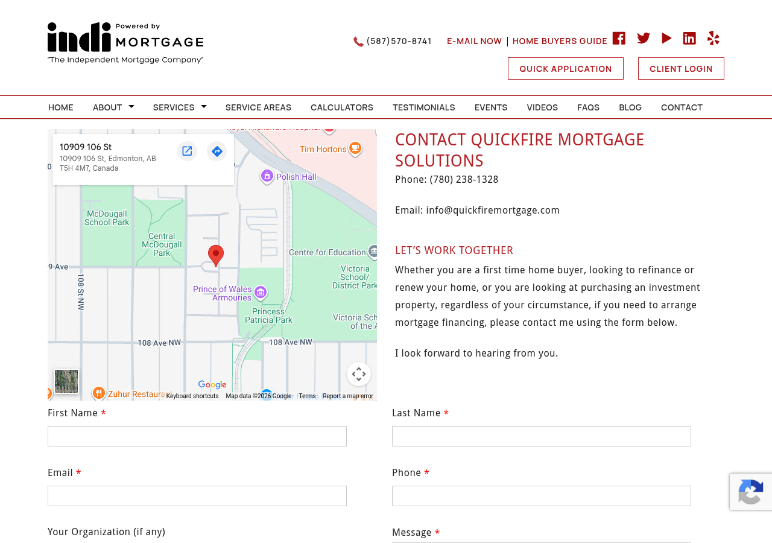This screenshot has width=772, height=543.
Task: Go to the Home page
Action: 61,107
